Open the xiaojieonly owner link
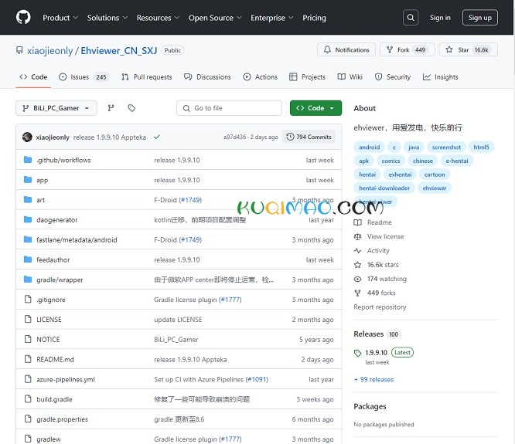 50,50
